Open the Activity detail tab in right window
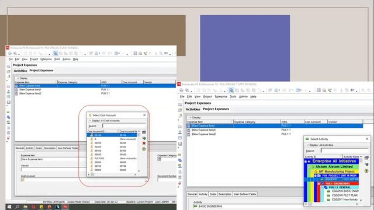Viewport: 374px width, 210px height. click(203, 194)
